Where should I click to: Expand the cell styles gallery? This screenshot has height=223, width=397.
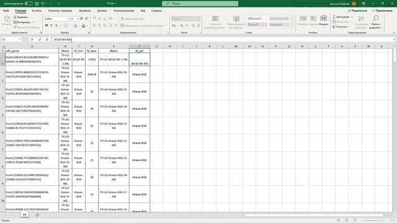292,26
